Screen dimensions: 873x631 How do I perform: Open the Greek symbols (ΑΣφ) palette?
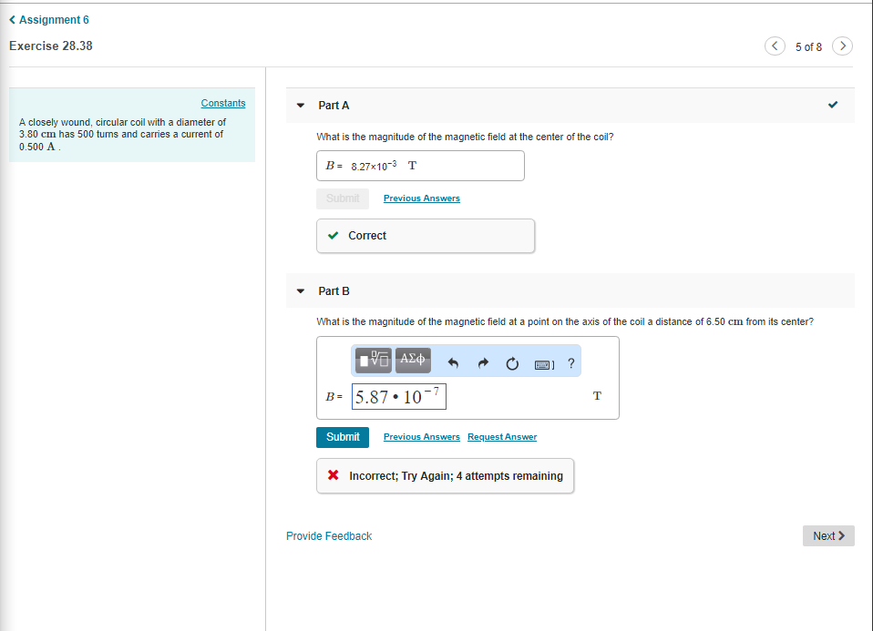coord(412,360)
